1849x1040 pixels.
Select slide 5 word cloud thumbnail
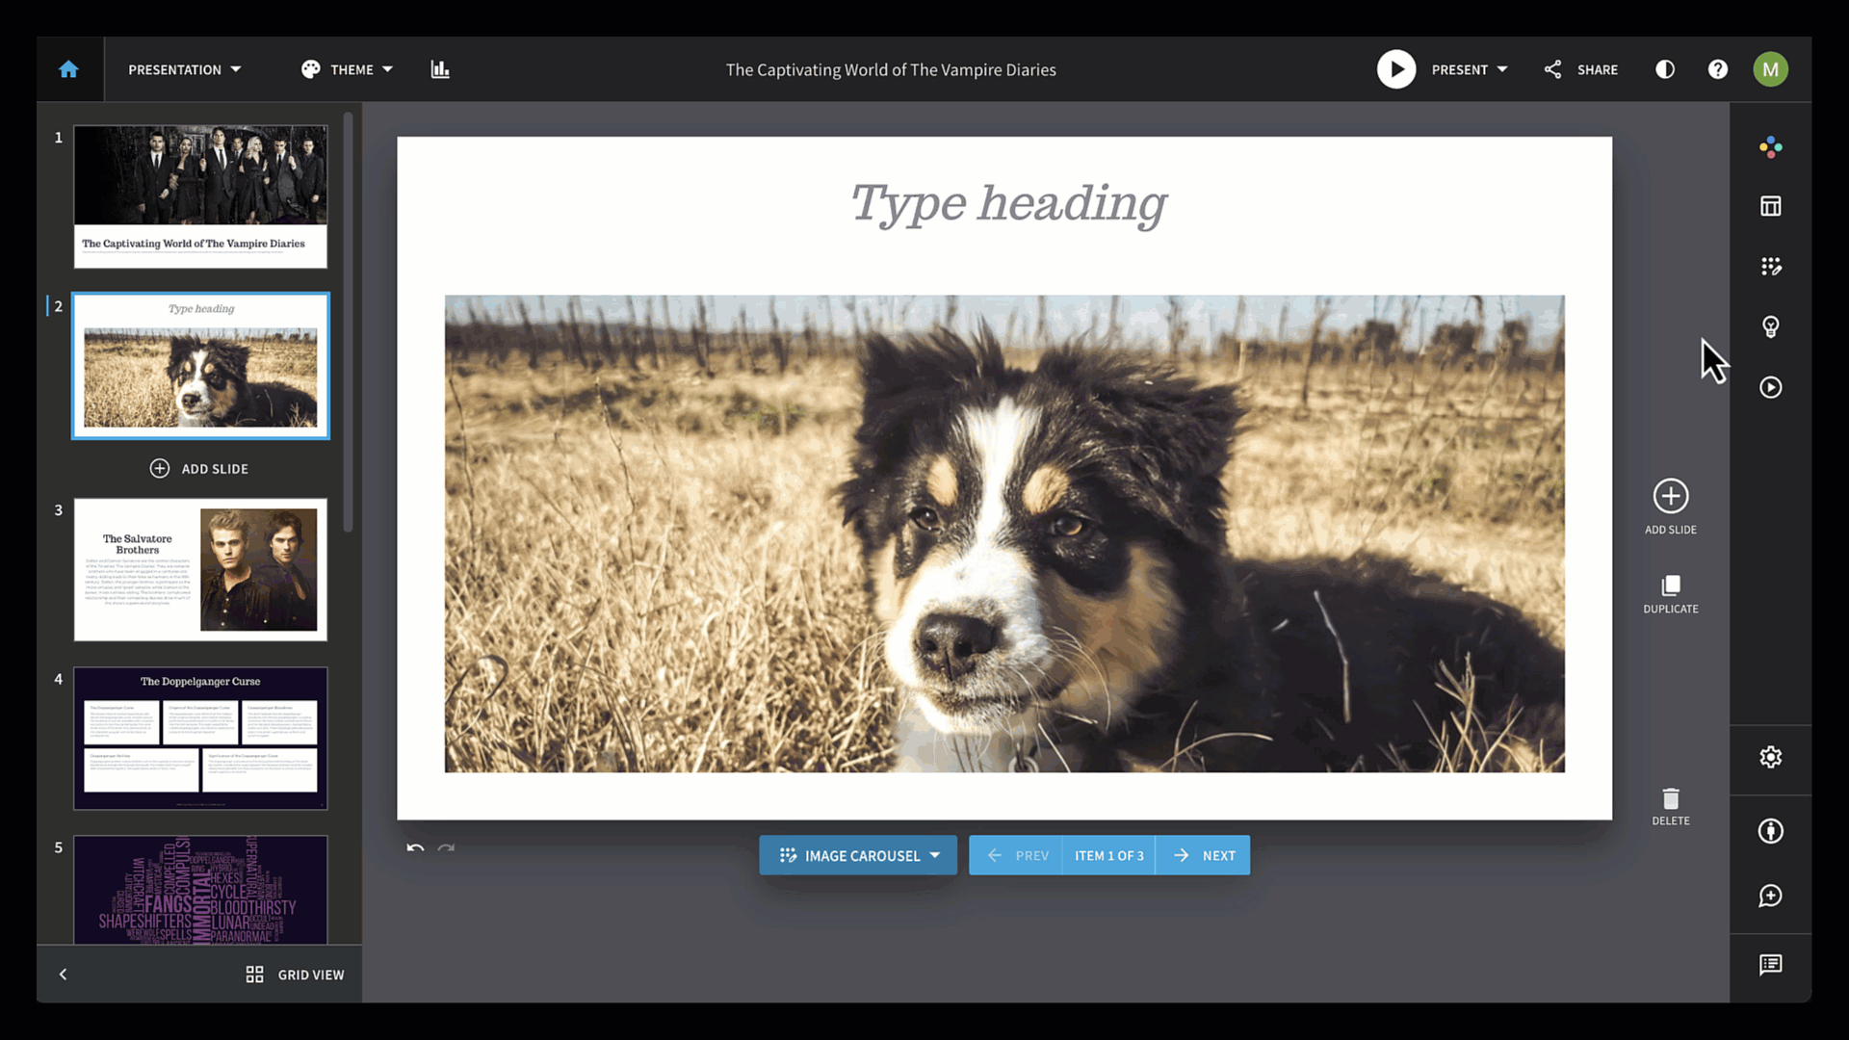point(200,890)
